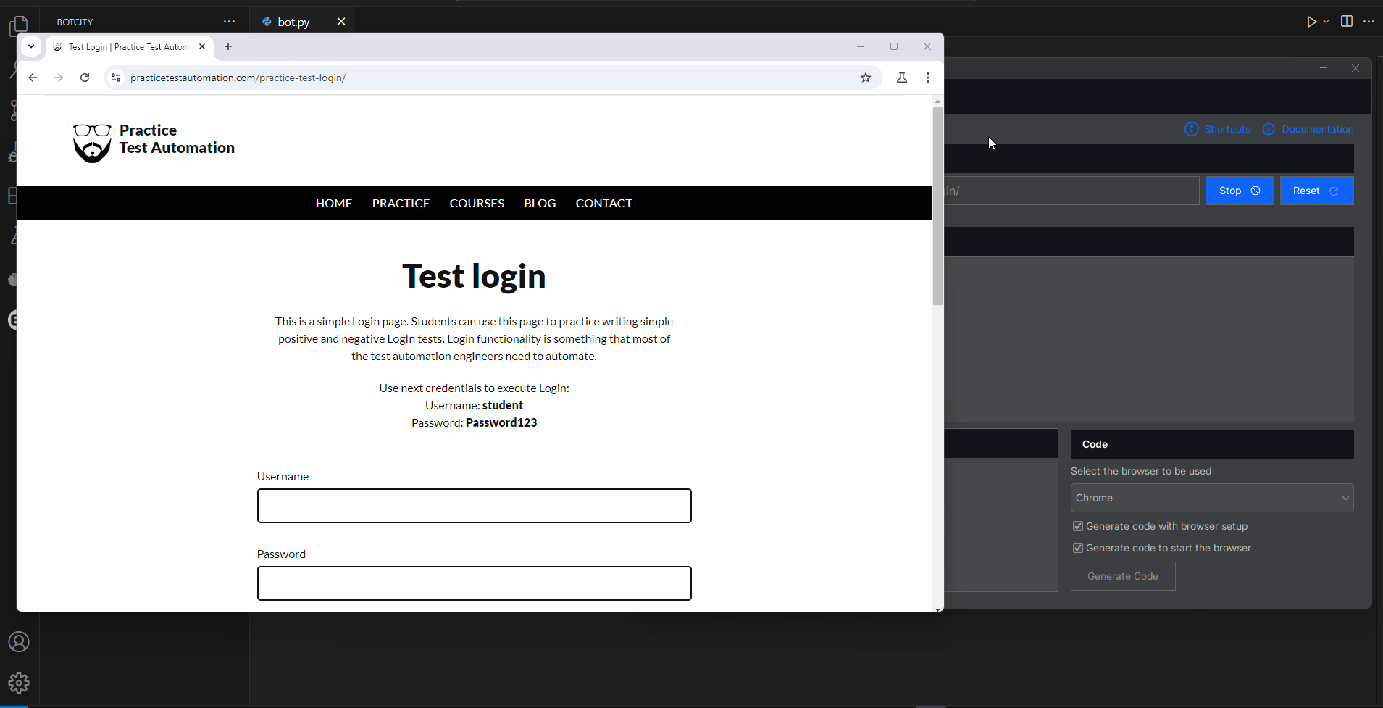Open the VS Code Explorer icon
The height and width of the screenshot is (708, 1383).
coord(19,26)
